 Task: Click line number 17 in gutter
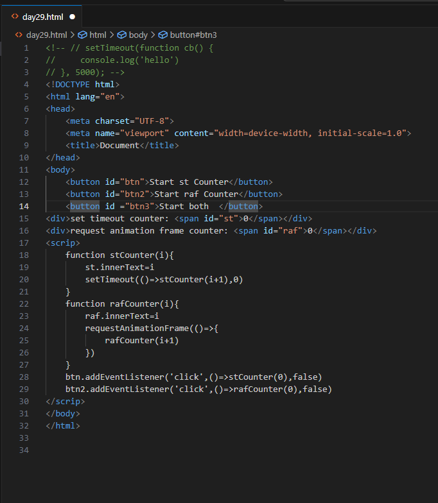click(24, 243)
